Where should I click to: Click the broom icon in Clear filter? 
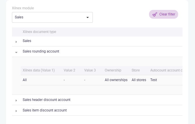155,14
